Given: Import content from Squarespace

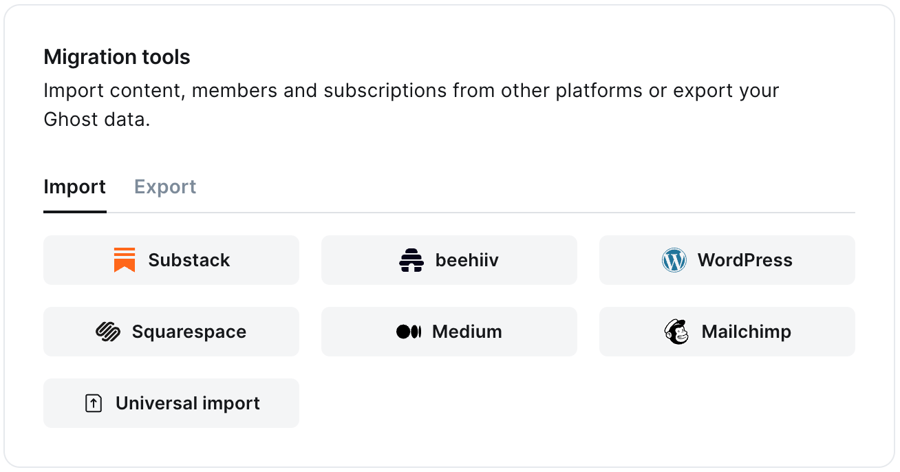Looking at the screenshot, I should click(x=171, y=332).
